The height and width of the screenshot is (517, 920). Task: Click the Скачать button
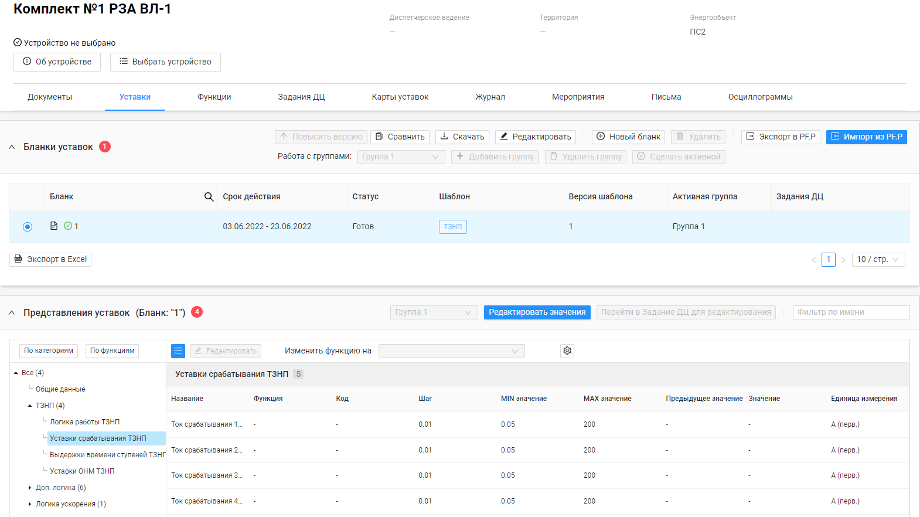click(x=462, y=137)
